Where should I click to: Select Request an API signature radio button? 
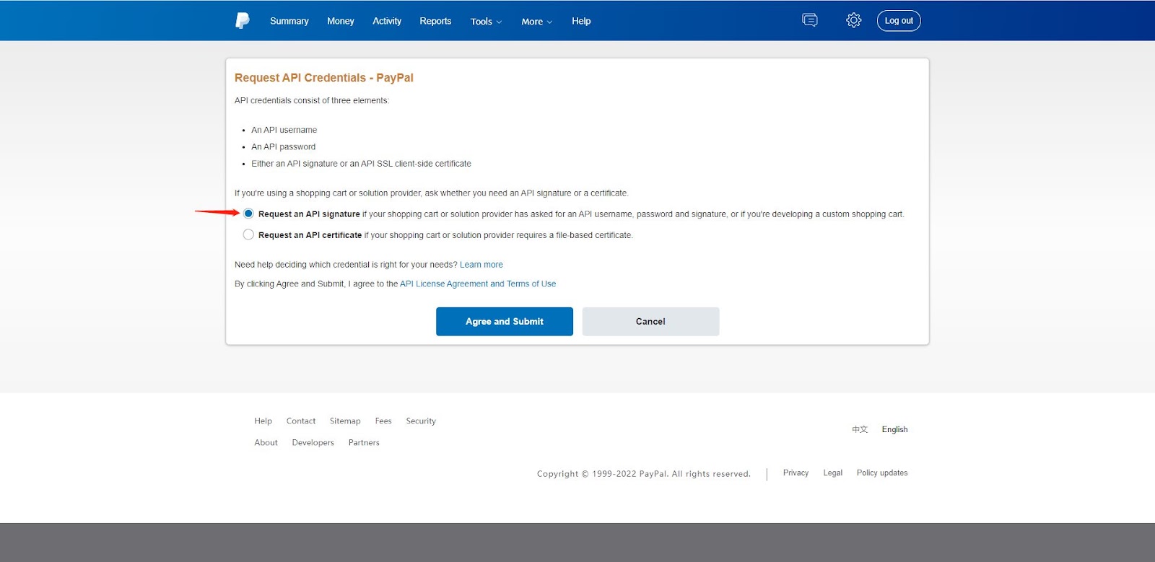click(248, 214)
